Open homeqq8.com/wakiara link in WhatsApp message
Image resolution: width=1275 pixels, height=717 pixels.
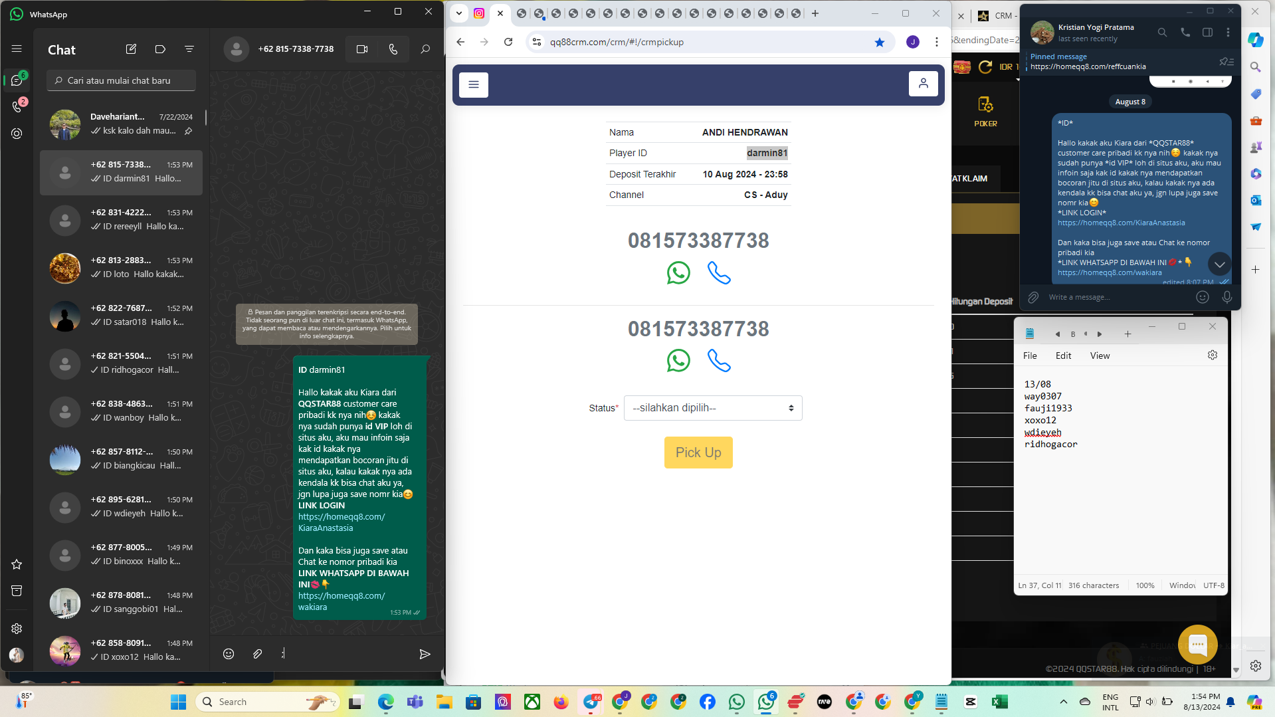click(342, 601)
